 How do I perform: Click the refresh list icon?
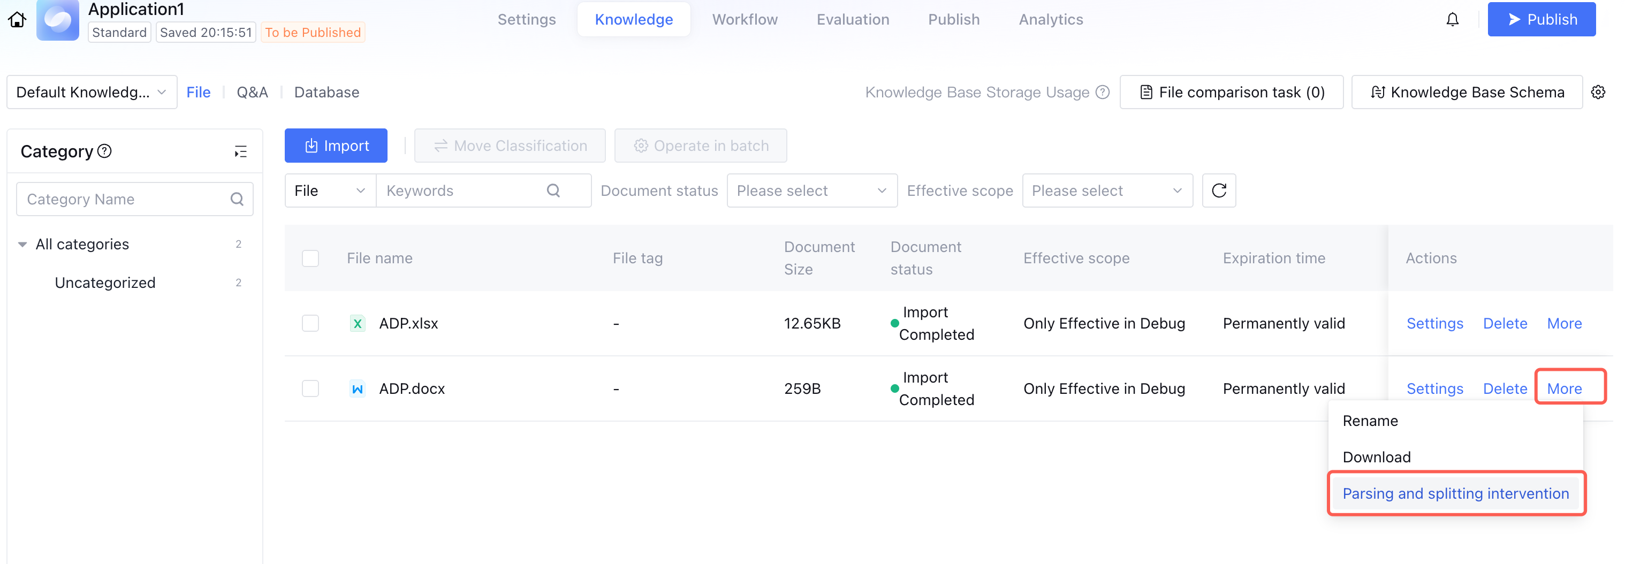(x=1218, y=190)
